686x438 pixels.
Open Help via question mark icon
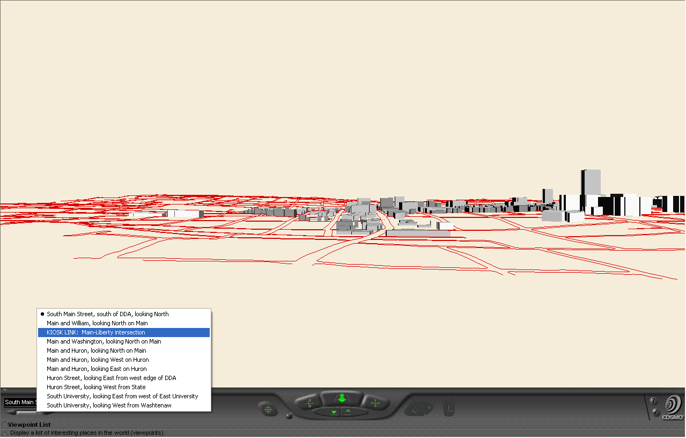(x=653, y=400)
